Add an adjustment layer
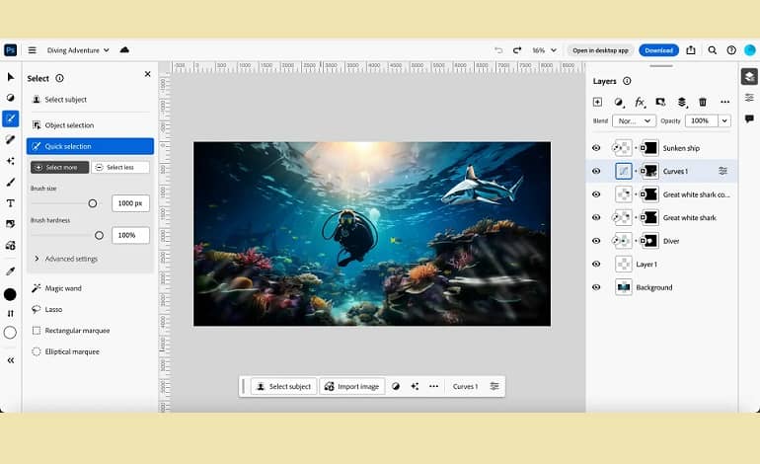 (619, 102)
